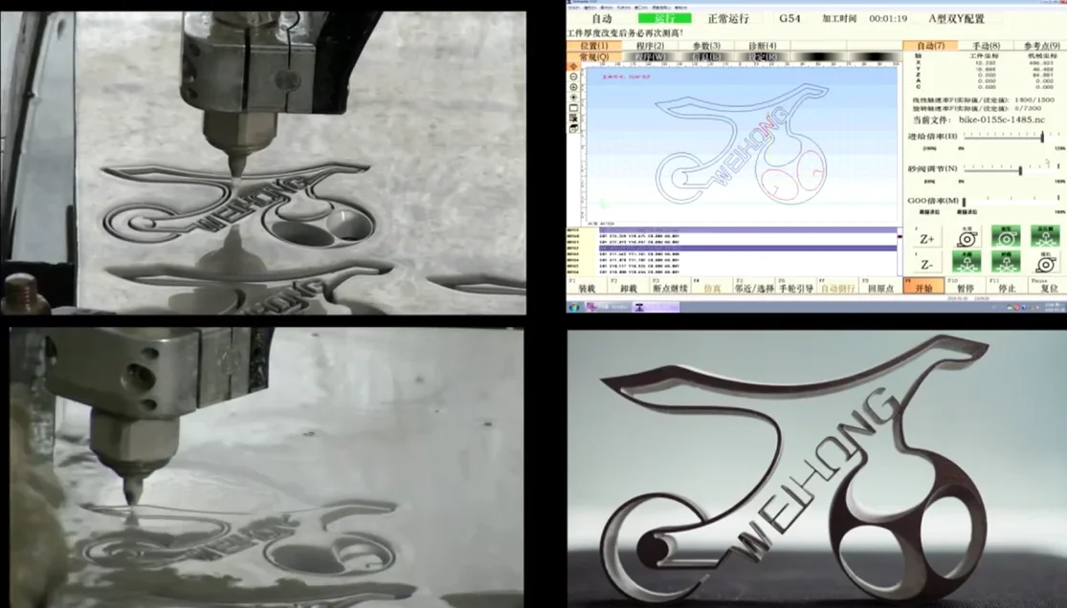This screenshot has height=608, width=1067.
Task: Click the center-on-tool view icon
Action: (573, 98)
